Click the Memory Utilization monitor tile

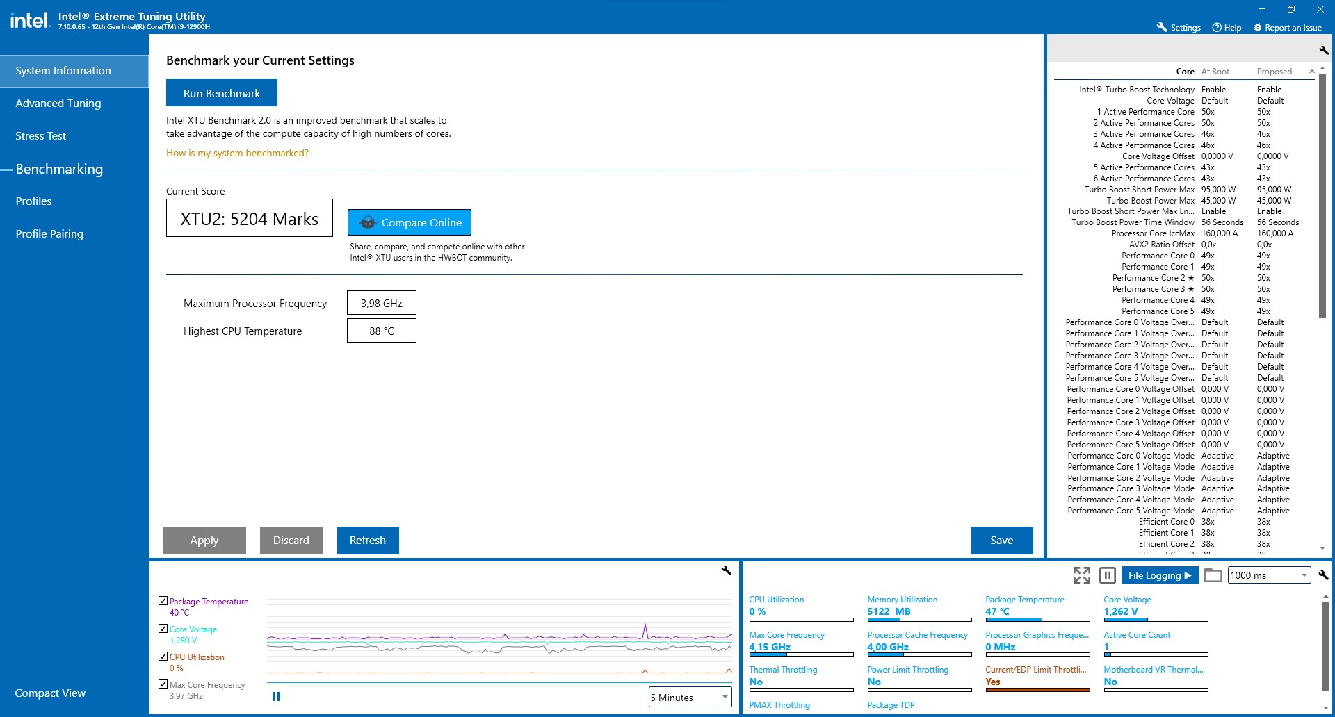(919, 608)
